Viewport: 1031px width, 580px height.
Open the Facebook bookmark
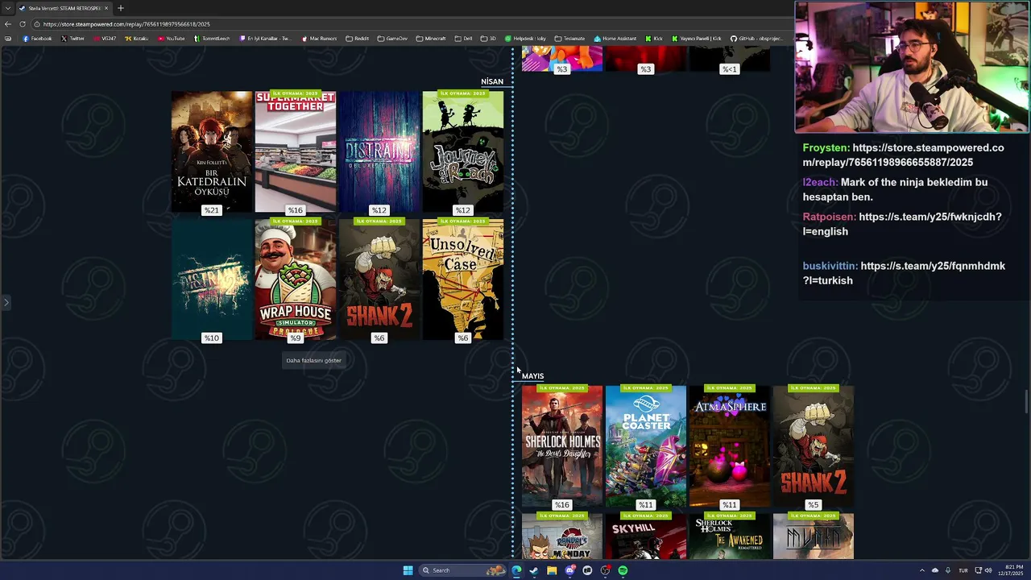[37, 39]
